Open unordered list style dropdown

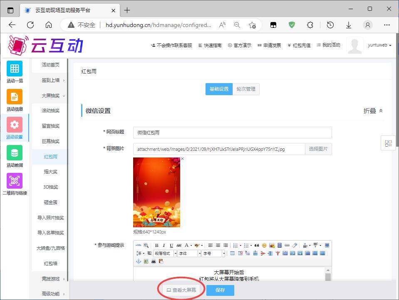(x=251, y=246)
